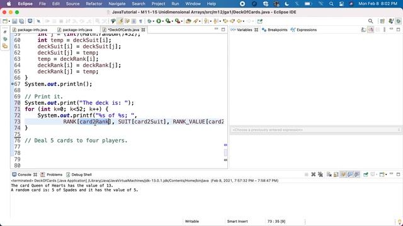
Task: Open the previously entered expression combo box
Action: (316, 130)
